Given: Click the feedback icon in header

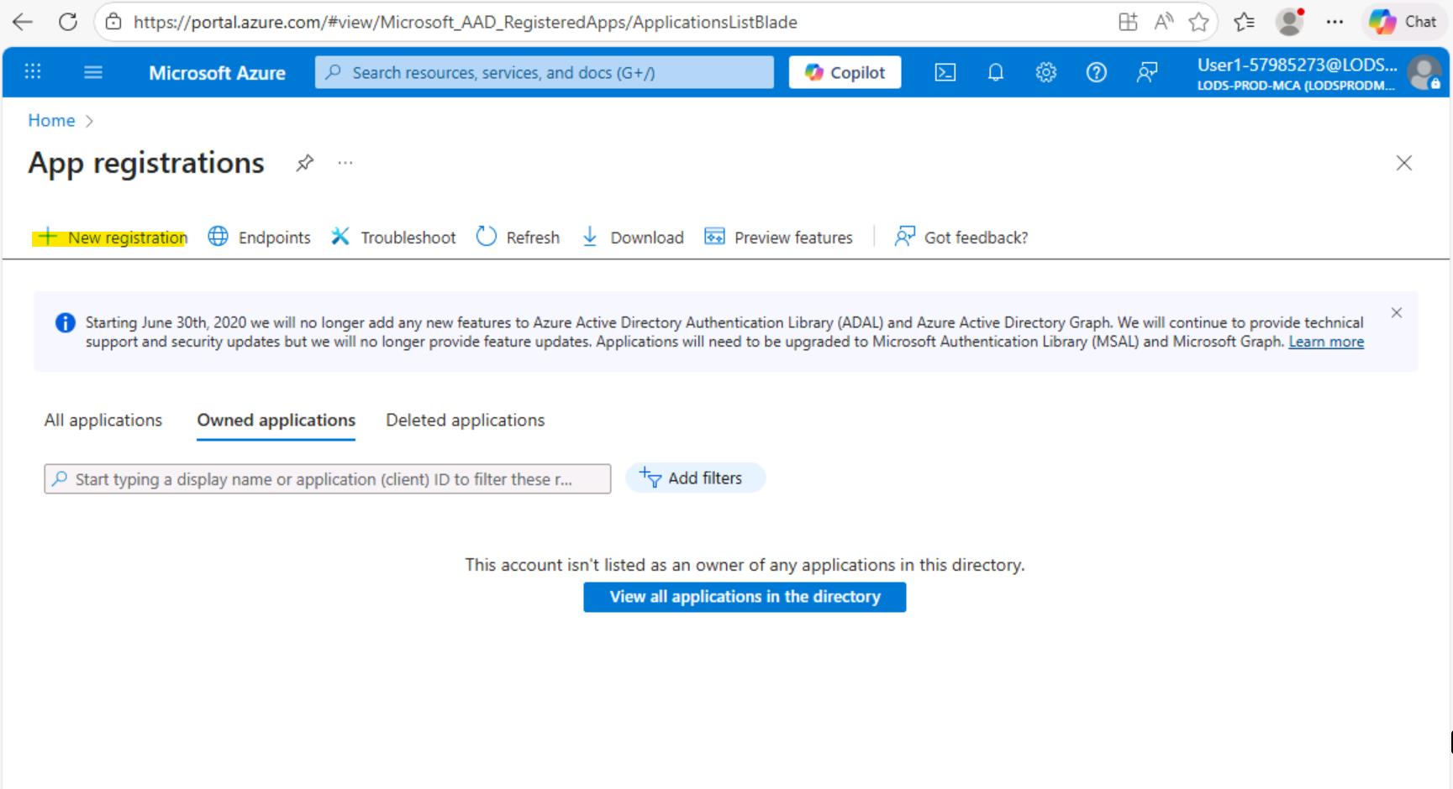Looking at the screenshot, I should coord(1146,73).
